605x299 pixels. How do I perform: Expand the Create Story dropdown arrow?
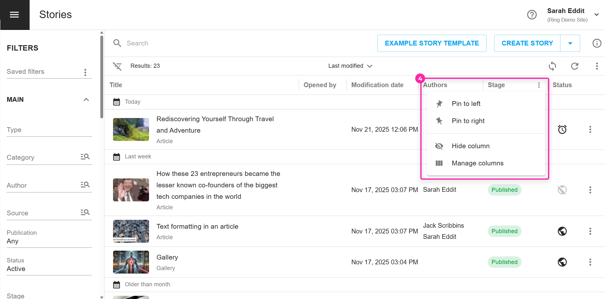coord(570,43)
